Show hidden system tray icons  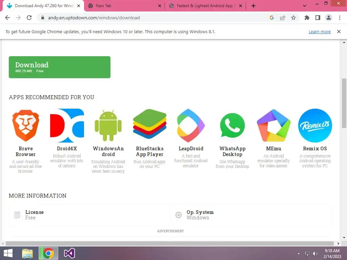(299, 253)
